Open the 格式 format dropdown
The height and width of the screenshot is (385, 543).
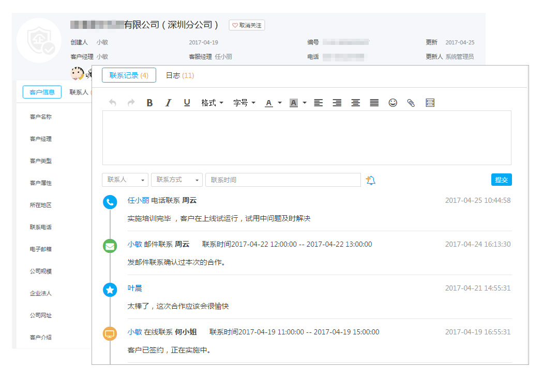212,103
